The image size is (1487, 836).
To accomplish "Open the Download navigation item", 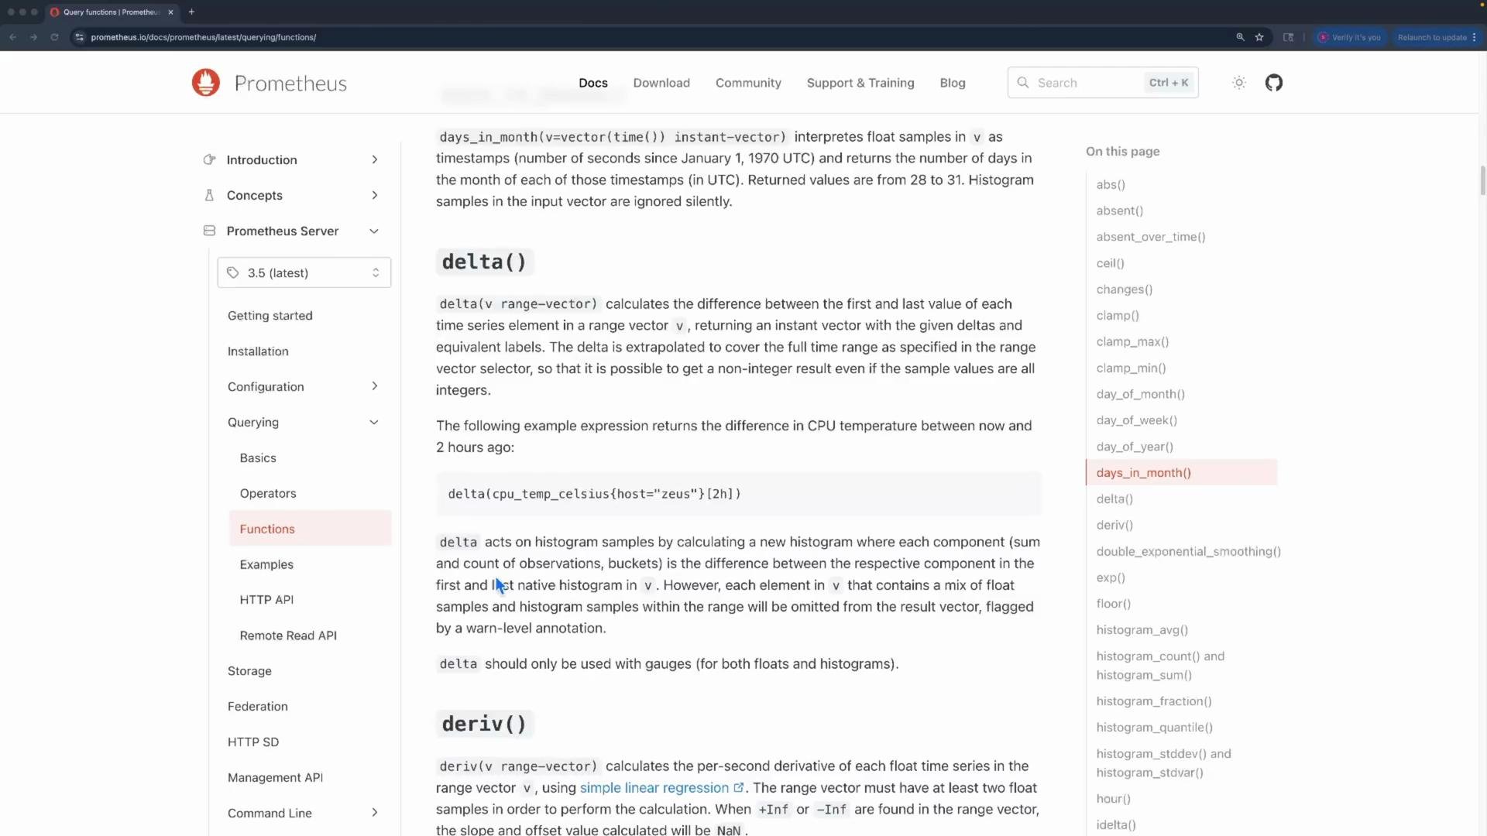I will click(661, 83).
